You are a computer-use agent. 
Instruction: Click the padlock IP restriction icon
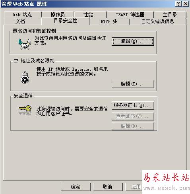coord(25,78)
